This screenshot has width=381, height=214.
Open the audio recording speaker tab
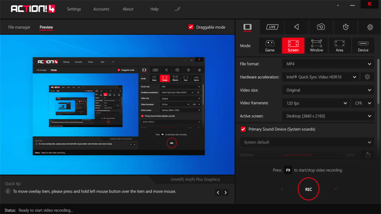click(x=297, y=27)
